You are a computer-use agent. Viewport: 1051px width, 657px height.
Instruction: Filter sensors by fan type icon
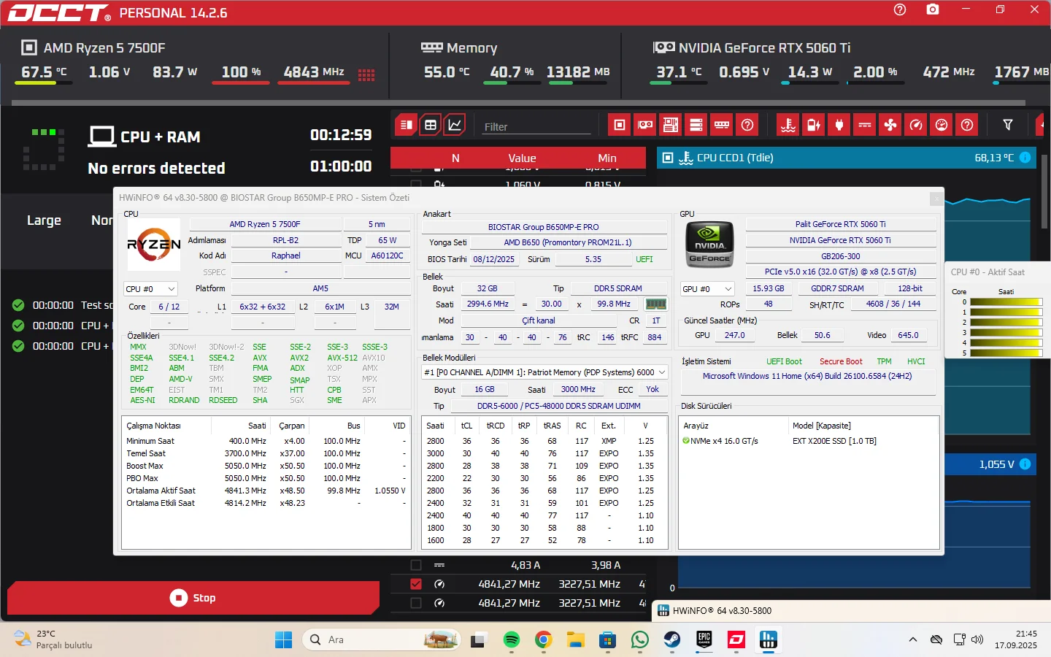(x=890, y=125)
